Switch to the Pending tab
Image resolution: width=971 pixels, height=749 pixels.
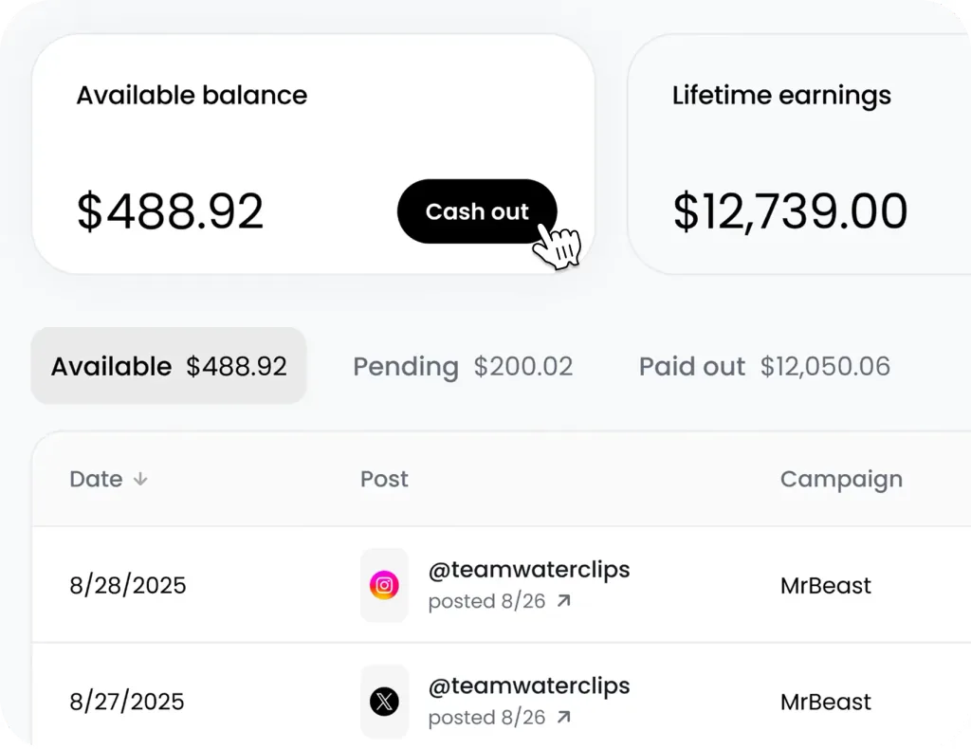click(x=463, y=367)
